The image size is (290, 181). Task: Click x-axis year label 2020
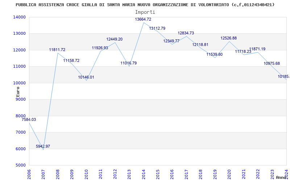point(229,174)
